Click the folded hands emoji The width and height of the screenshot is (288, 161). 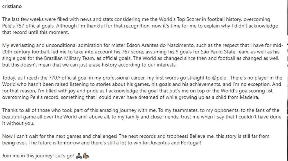(79, 155)
